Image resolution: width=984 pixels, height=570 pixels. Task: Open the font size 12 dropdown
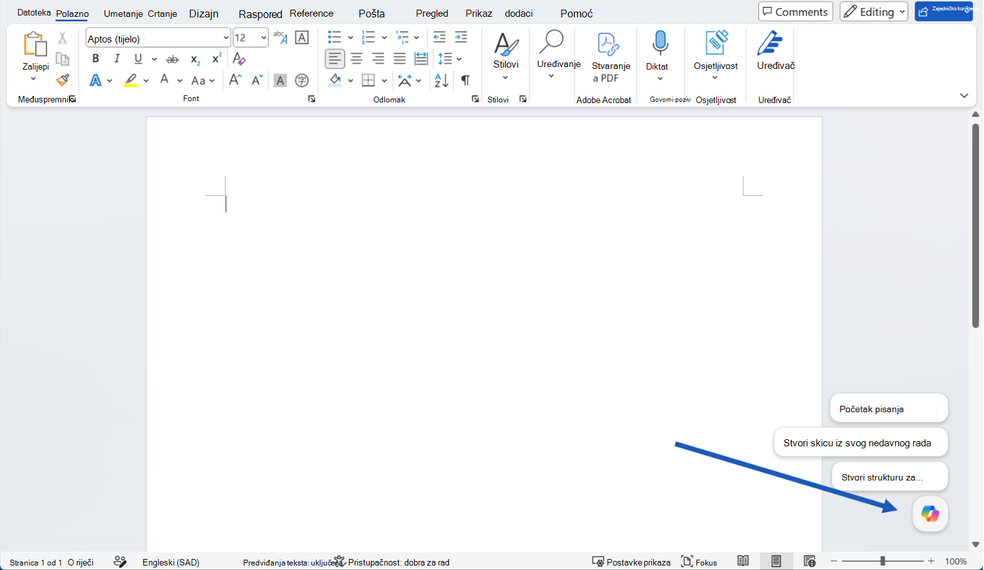(264, 38)
